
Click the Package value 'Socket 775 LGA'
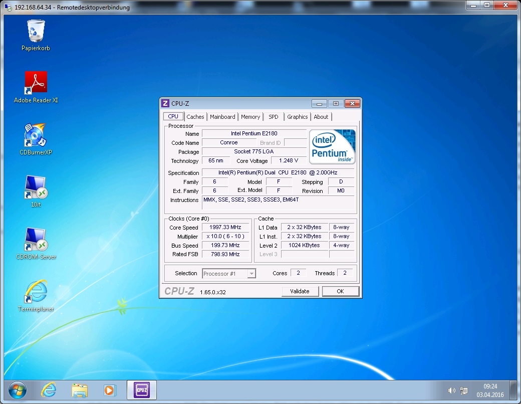[254, 151]
